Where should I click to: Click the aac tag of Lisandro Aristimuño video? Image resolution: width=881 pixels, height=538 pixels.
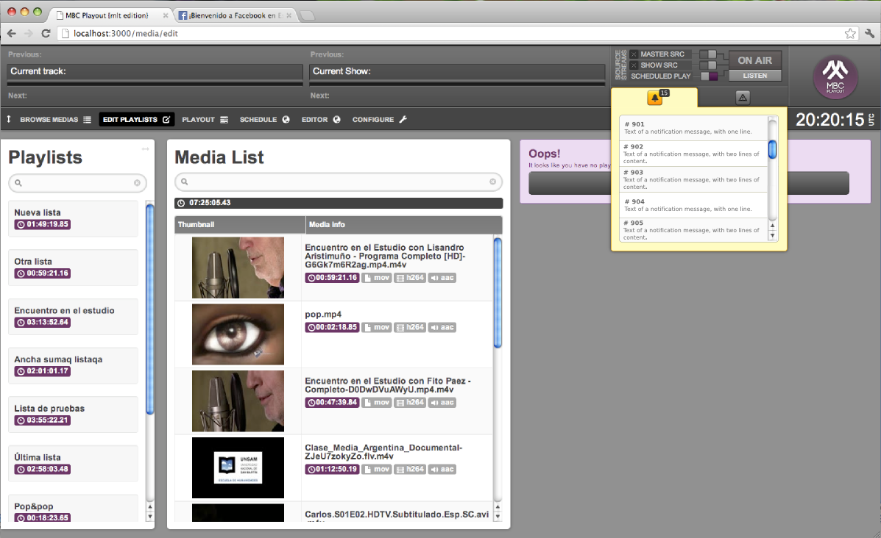[x=442, y=278]
